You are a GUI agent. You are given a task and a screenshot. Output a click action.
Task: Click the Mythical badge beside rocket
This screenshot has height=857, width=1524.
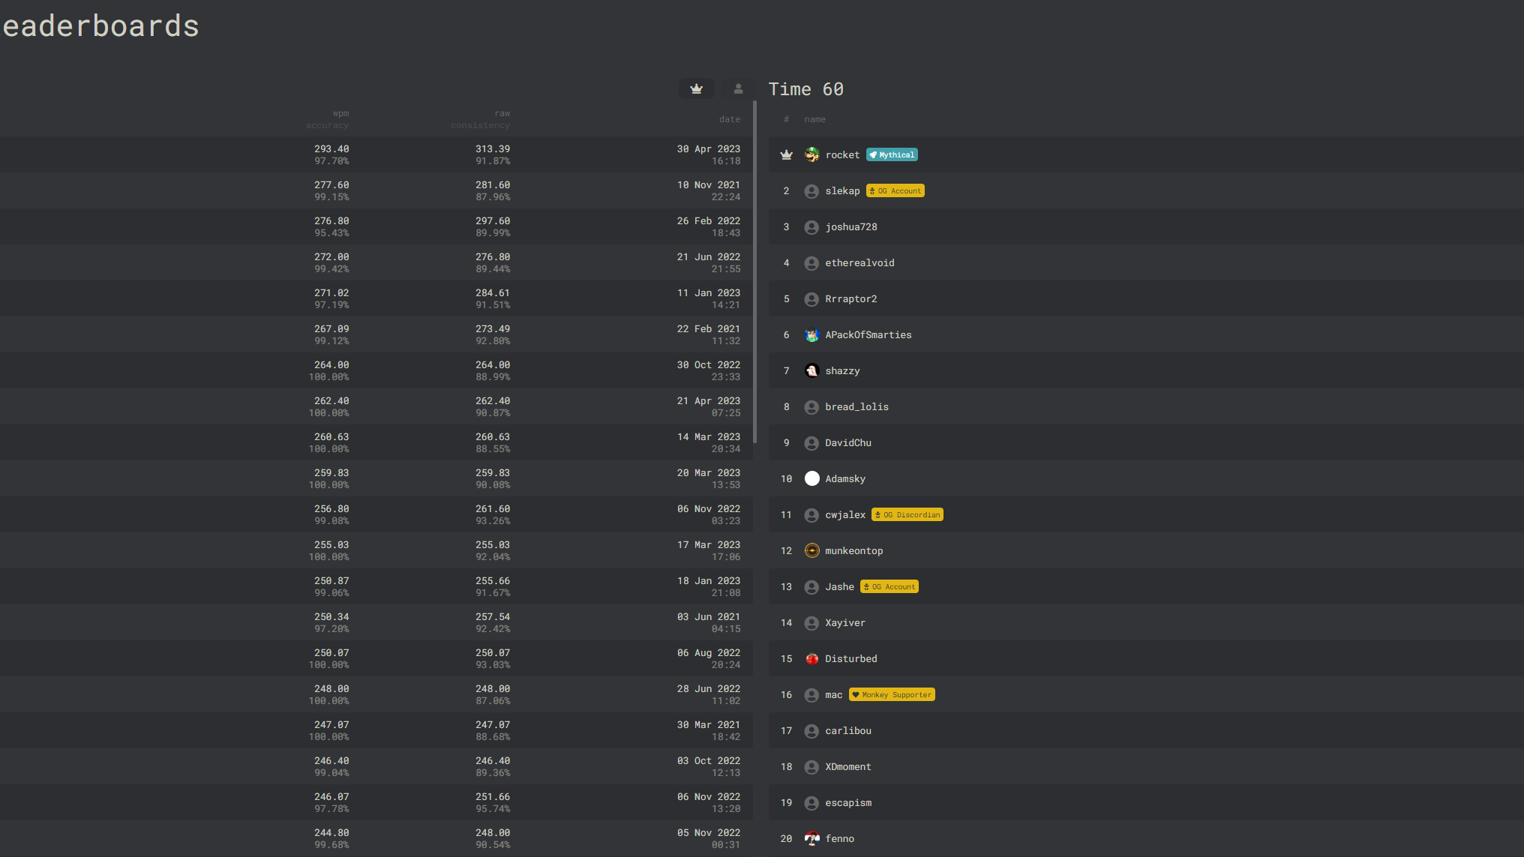[x=892, y=155]
